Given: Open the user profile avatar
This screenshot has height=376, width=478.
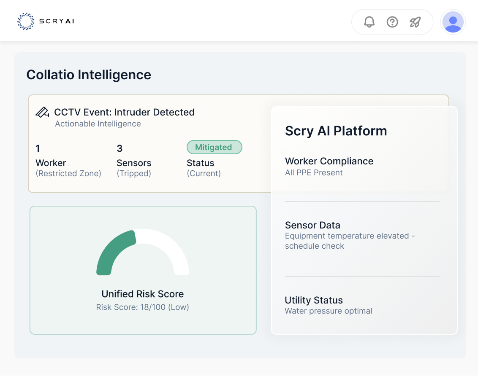Looking at the screenshot, I should tap(453, 22).
